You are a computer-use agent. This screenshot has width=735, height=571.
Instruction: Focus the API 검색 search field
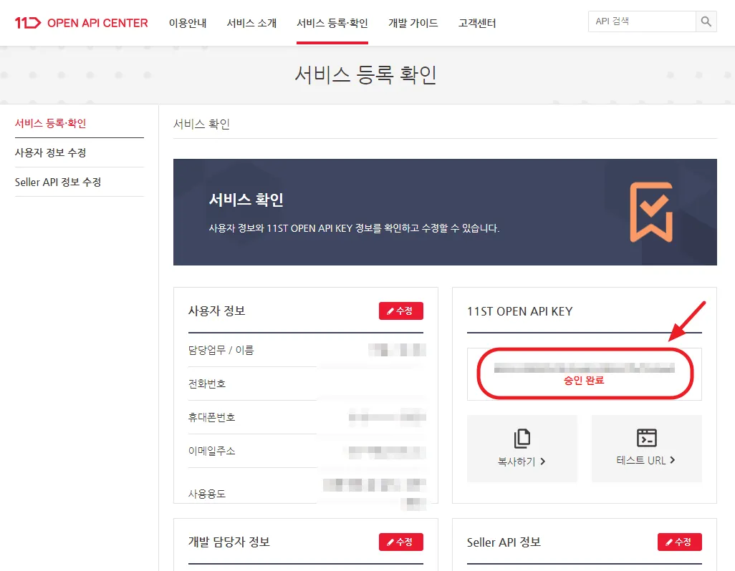pyautogui.click(x=642, y=21)
